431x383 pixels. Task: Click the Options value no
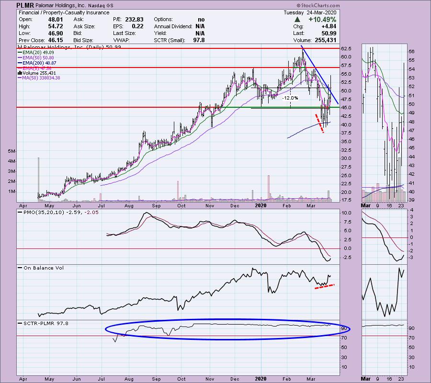click(x=201, y=20)
